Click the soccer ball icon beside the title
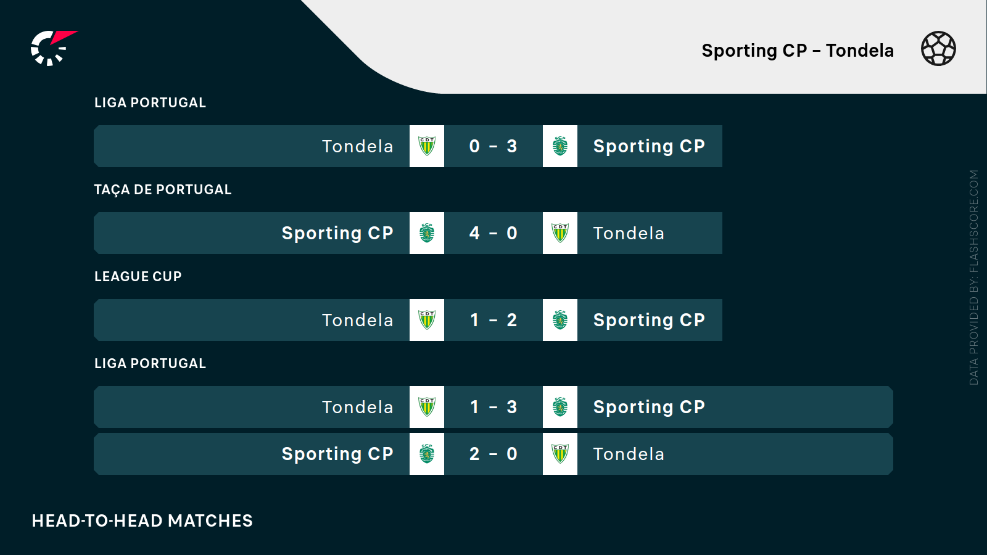This screenshot has width=987, height=555. click(x=938, y=49)
